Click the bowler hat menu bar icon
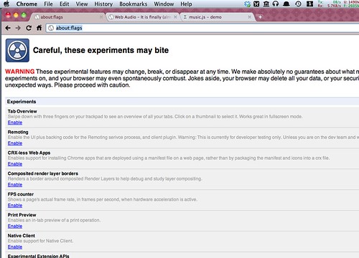 tap(286, 4)
